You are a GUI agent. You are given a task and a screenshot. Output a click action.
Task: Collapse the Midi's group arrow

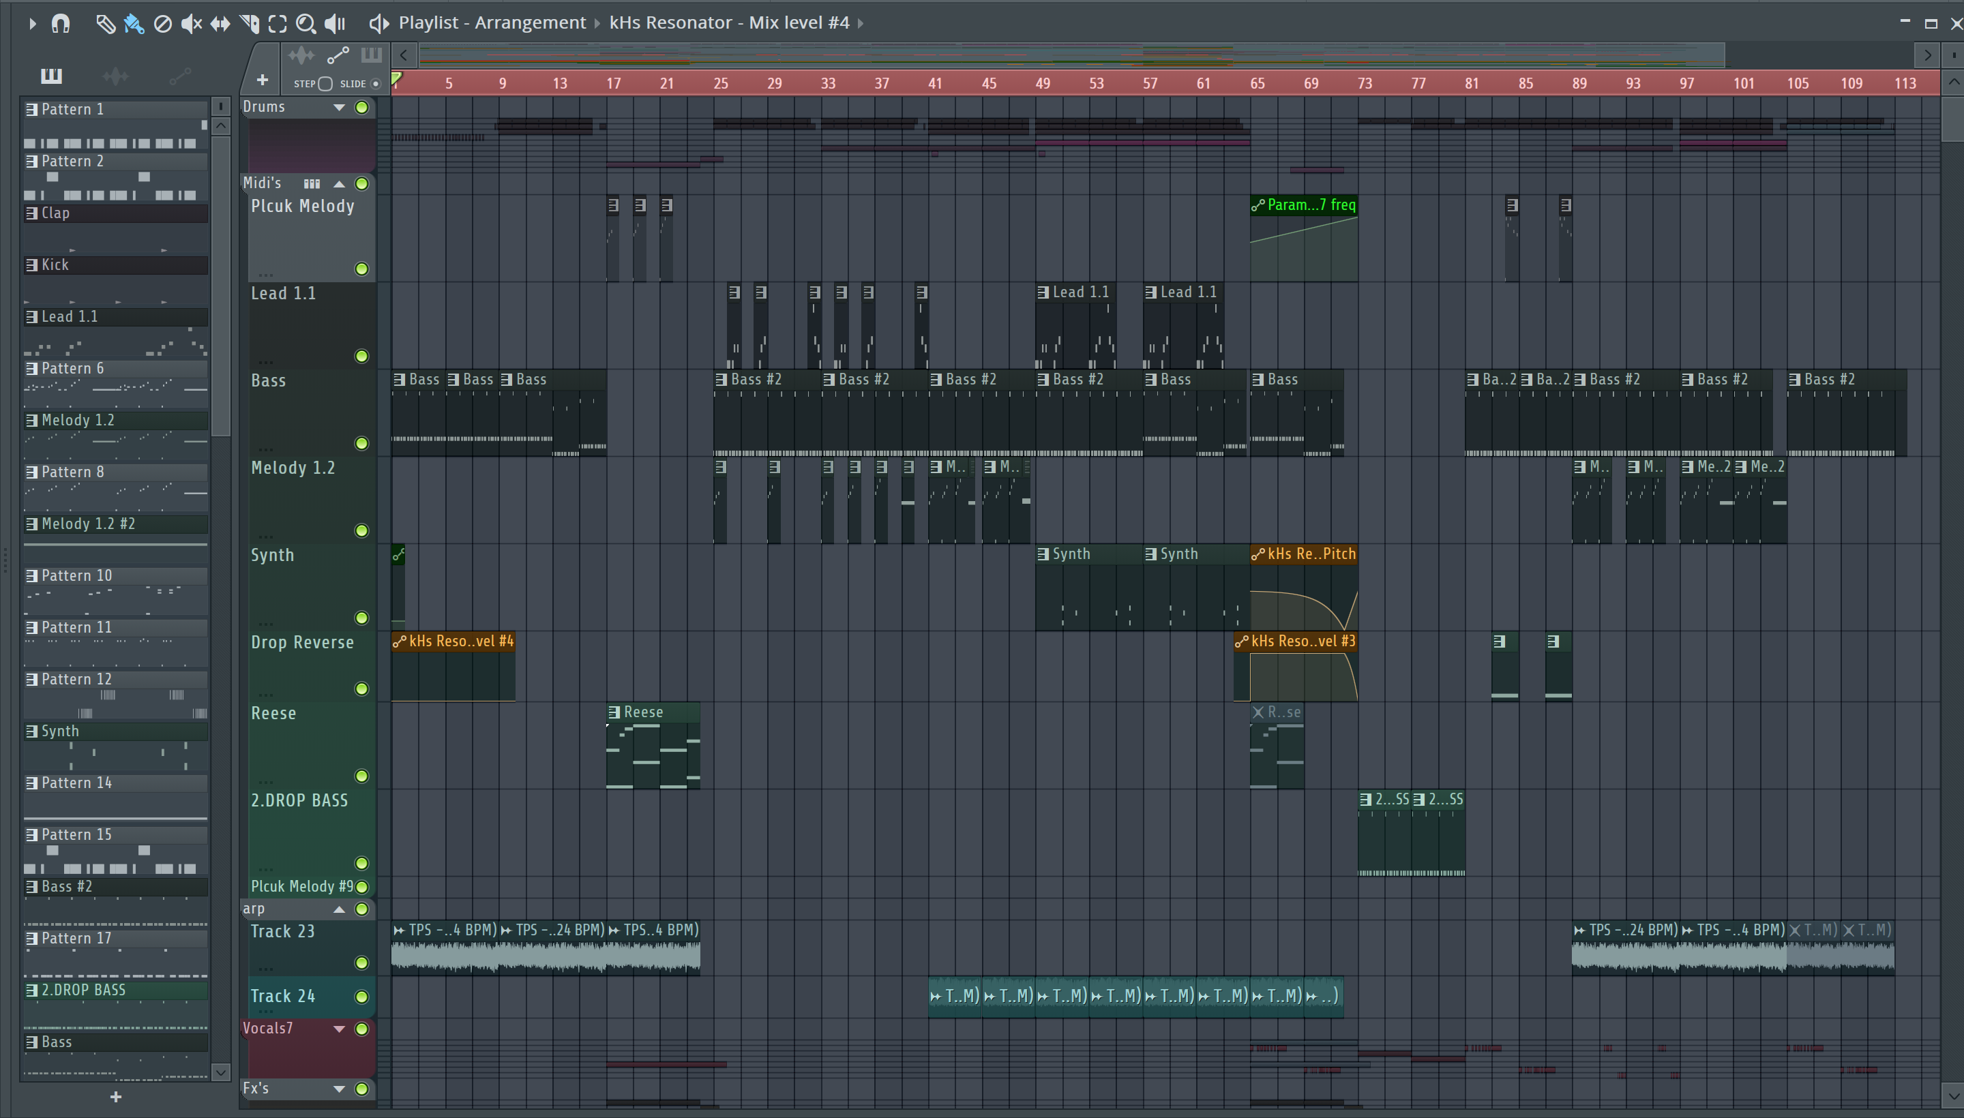[339, 183]
